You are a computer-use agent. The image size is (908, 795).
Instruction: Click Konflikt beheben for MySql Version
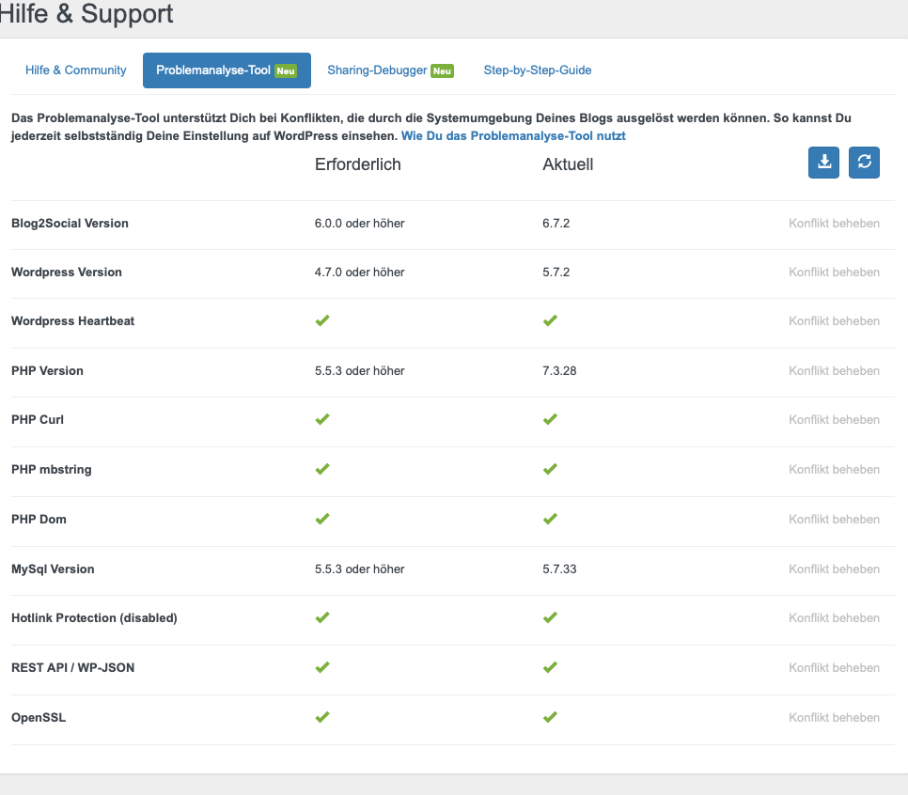pyautogui.click(x=834, y=569)
